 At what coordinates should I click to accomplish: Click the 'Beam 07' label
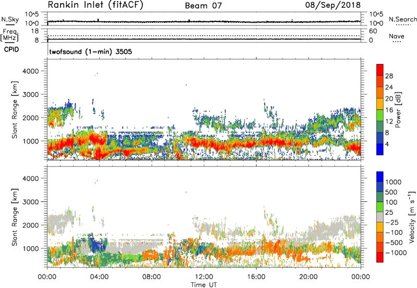pyautogui.click(x=203, y=6)
